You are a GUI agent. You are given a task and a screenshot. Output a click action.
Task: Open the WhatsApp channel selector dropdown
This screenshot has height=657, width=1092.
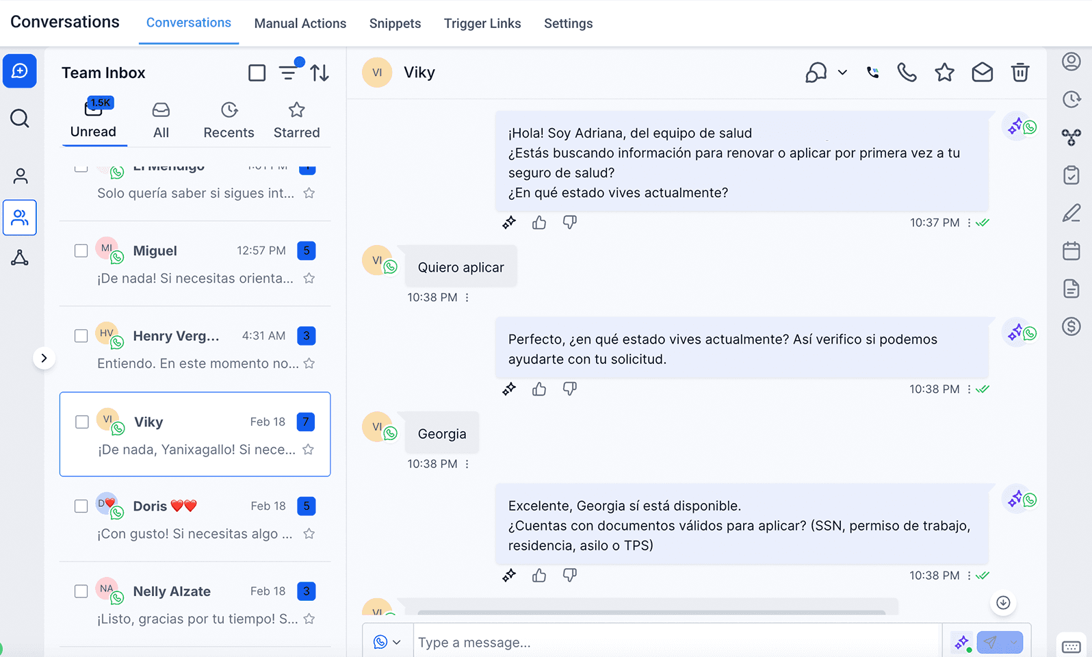tap(387, 642)
